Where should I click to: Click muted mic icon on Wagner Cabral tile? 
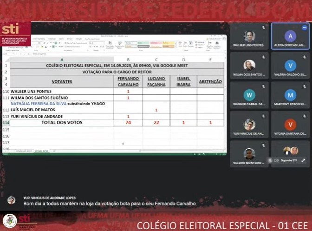[264, 86]
